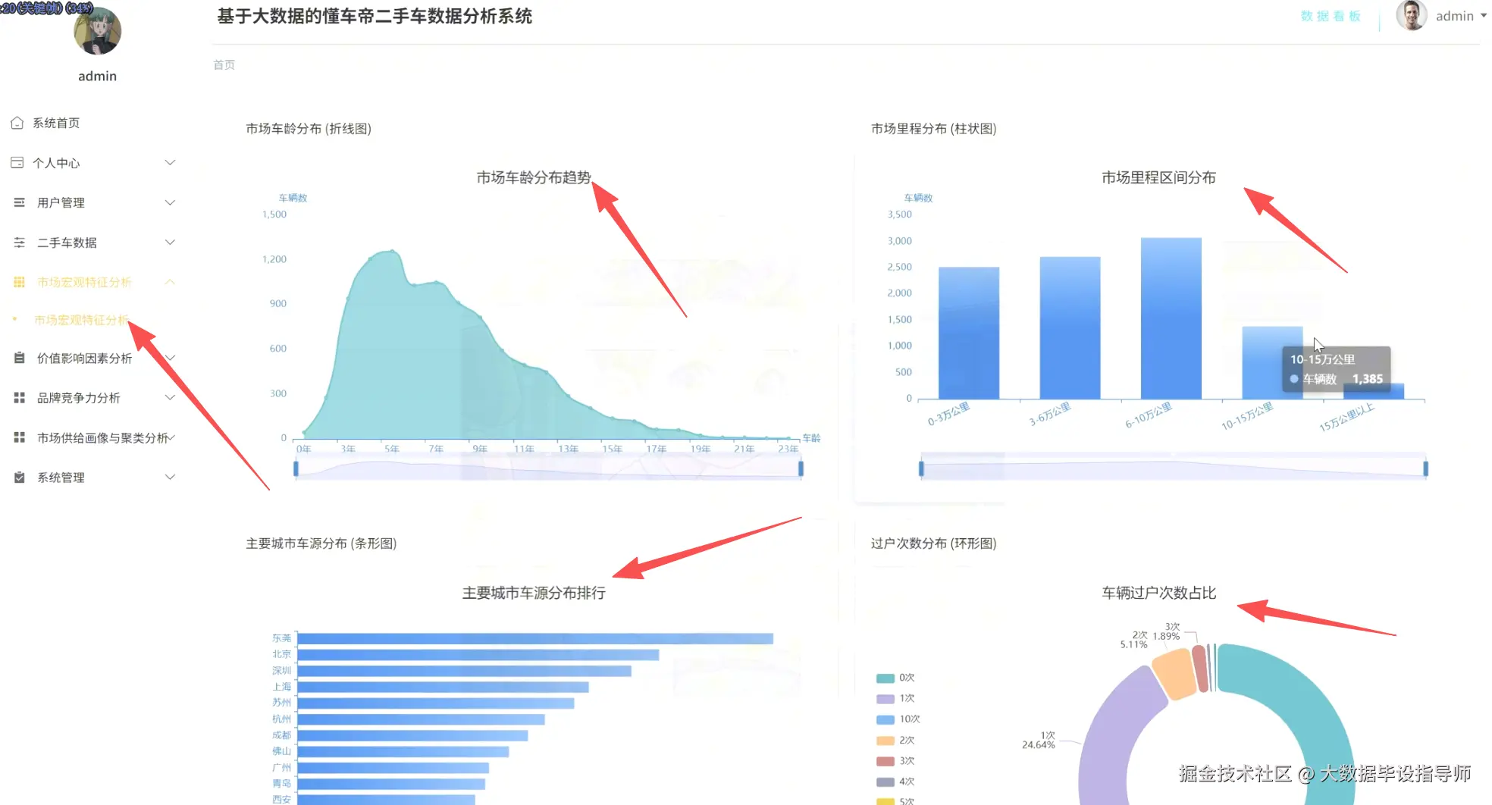Click the 系统管理 checkmark icon

(x=17, y=477)
